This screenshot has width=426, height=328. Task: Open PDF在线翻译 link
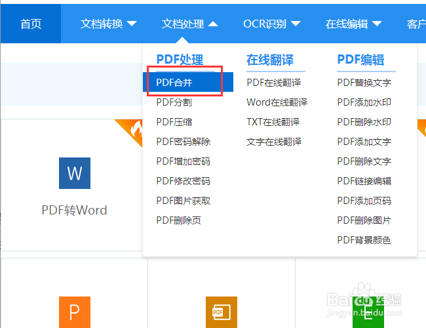(x=273, y=83)
